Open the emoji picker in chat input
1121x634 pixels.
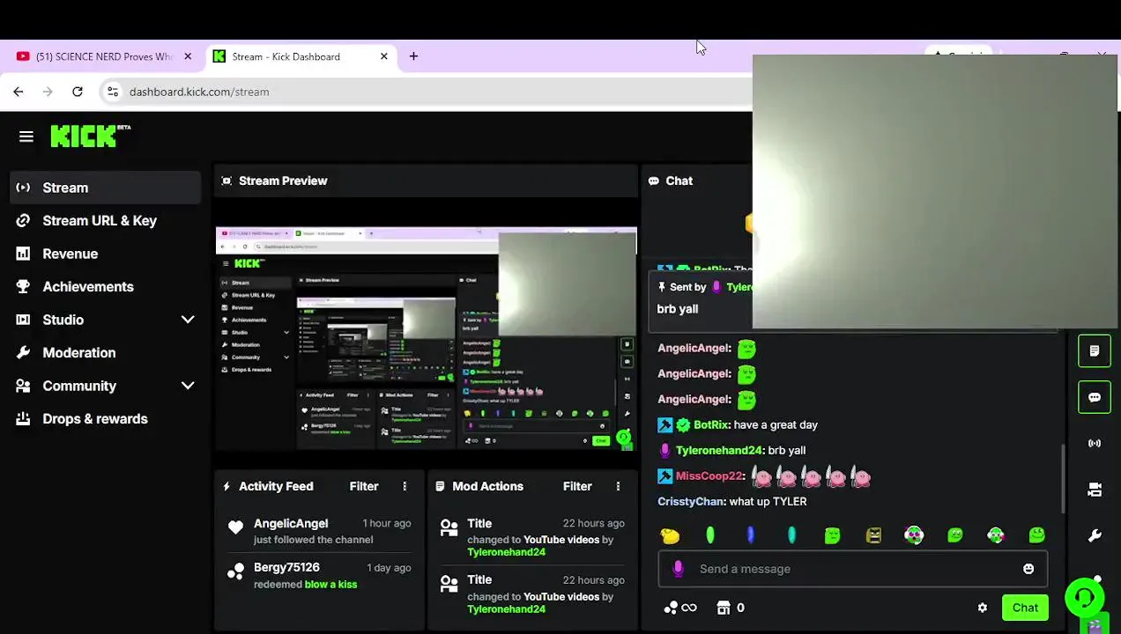1028,569
